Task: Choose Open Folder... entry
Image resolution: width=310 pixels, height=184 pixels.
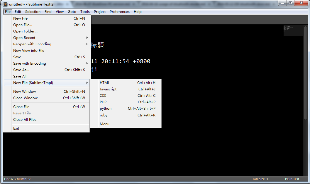Action: (47, 31)
